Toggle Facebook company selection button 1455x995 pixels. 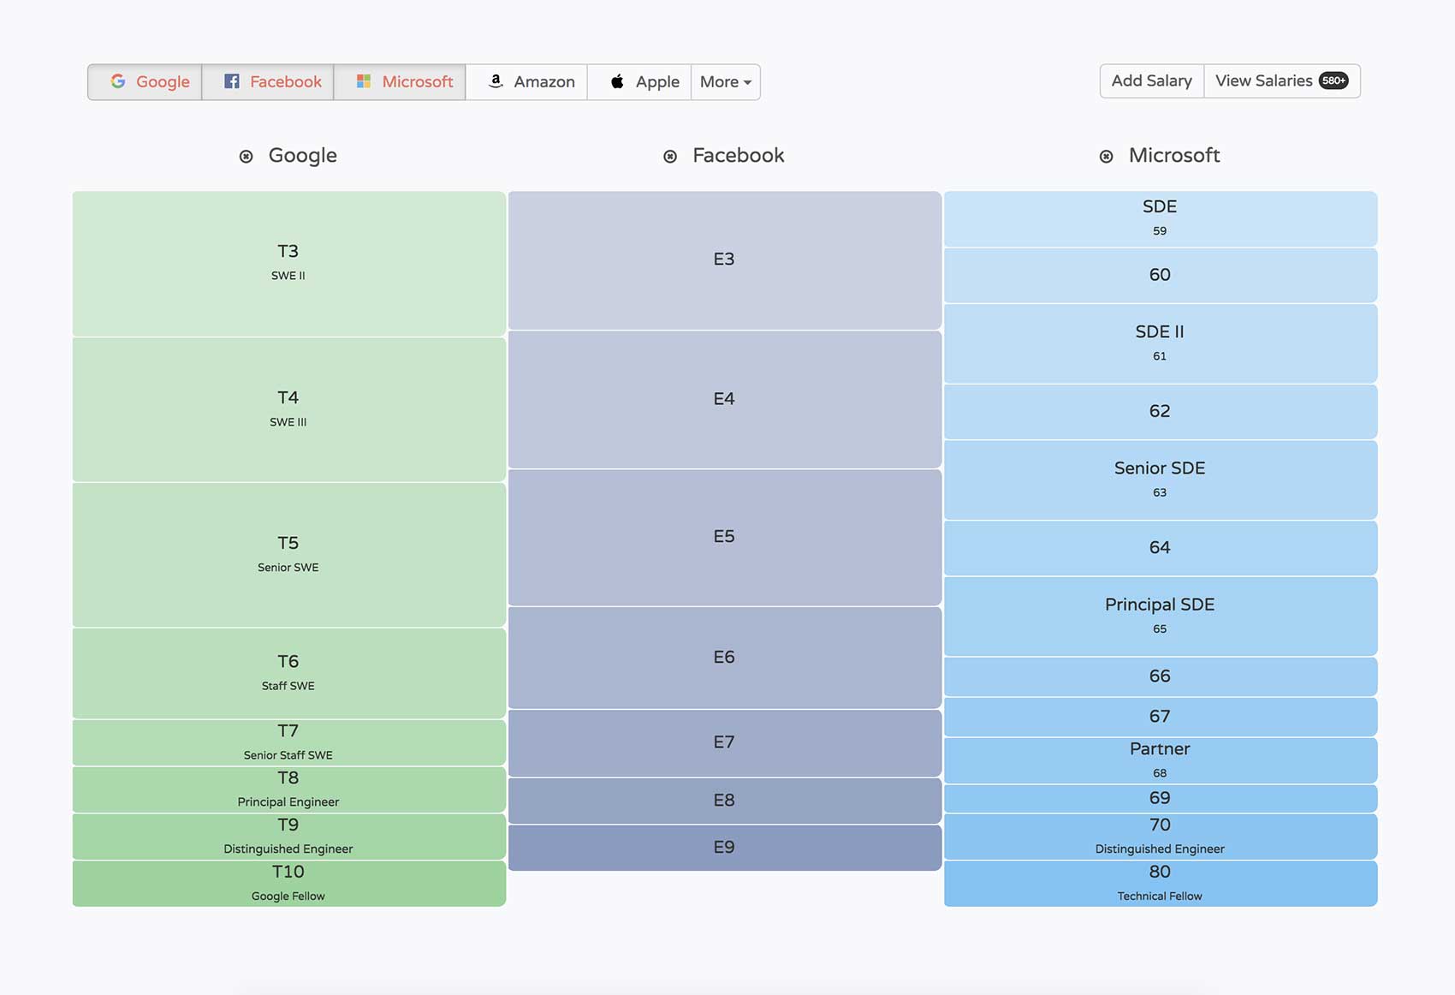coord(268,82)
